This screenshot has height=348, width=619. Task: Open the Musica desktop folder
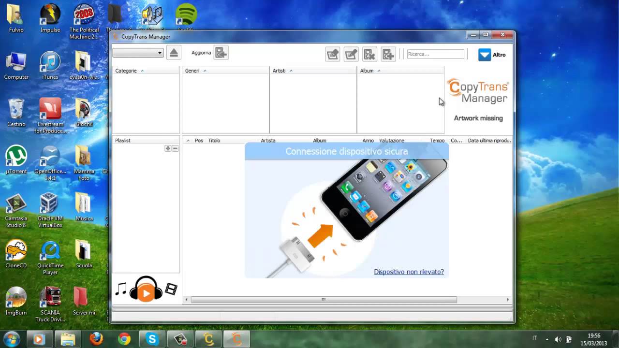tap(84, 206)
